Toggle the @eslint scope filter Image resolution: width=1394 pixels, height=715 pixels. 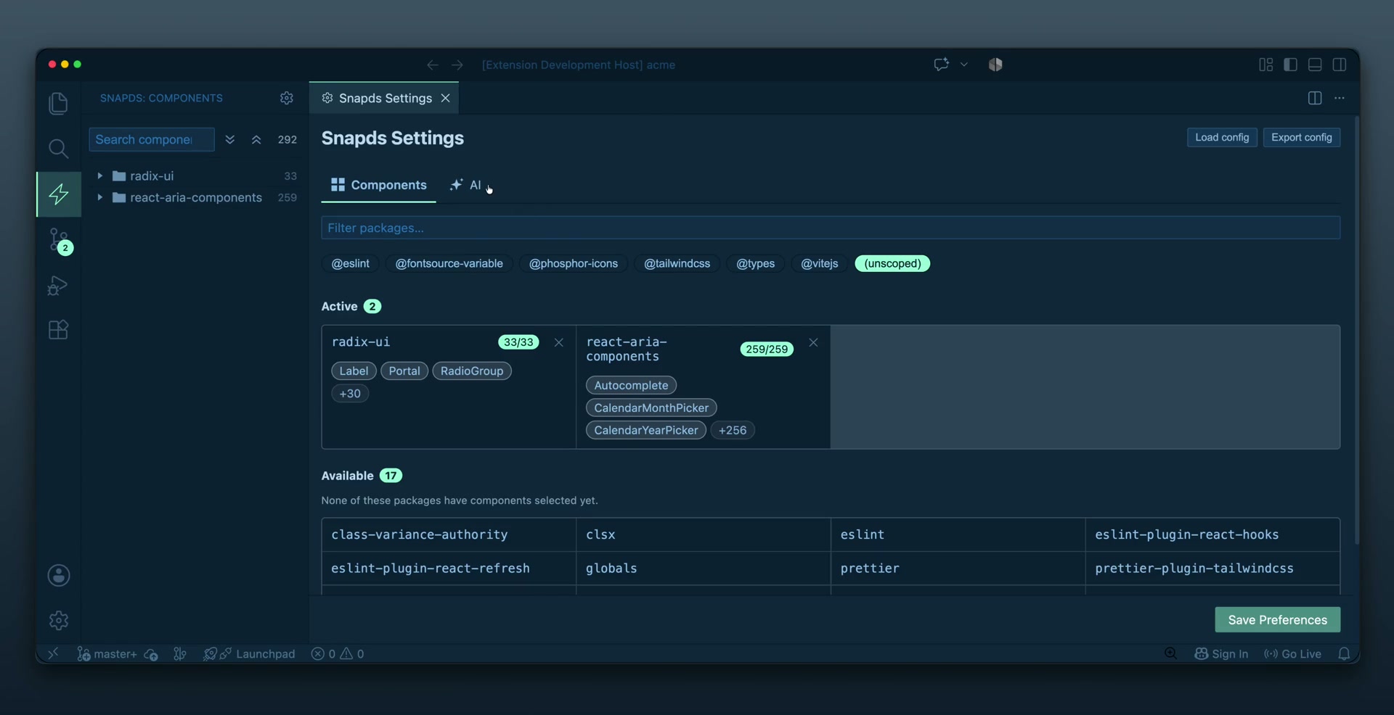coord(350,263)
